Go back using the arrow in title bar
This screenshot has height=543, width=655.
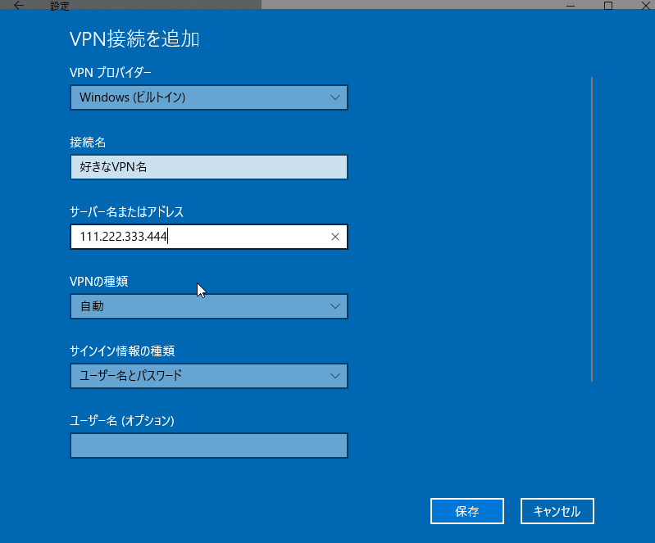(x=18, y=5)
